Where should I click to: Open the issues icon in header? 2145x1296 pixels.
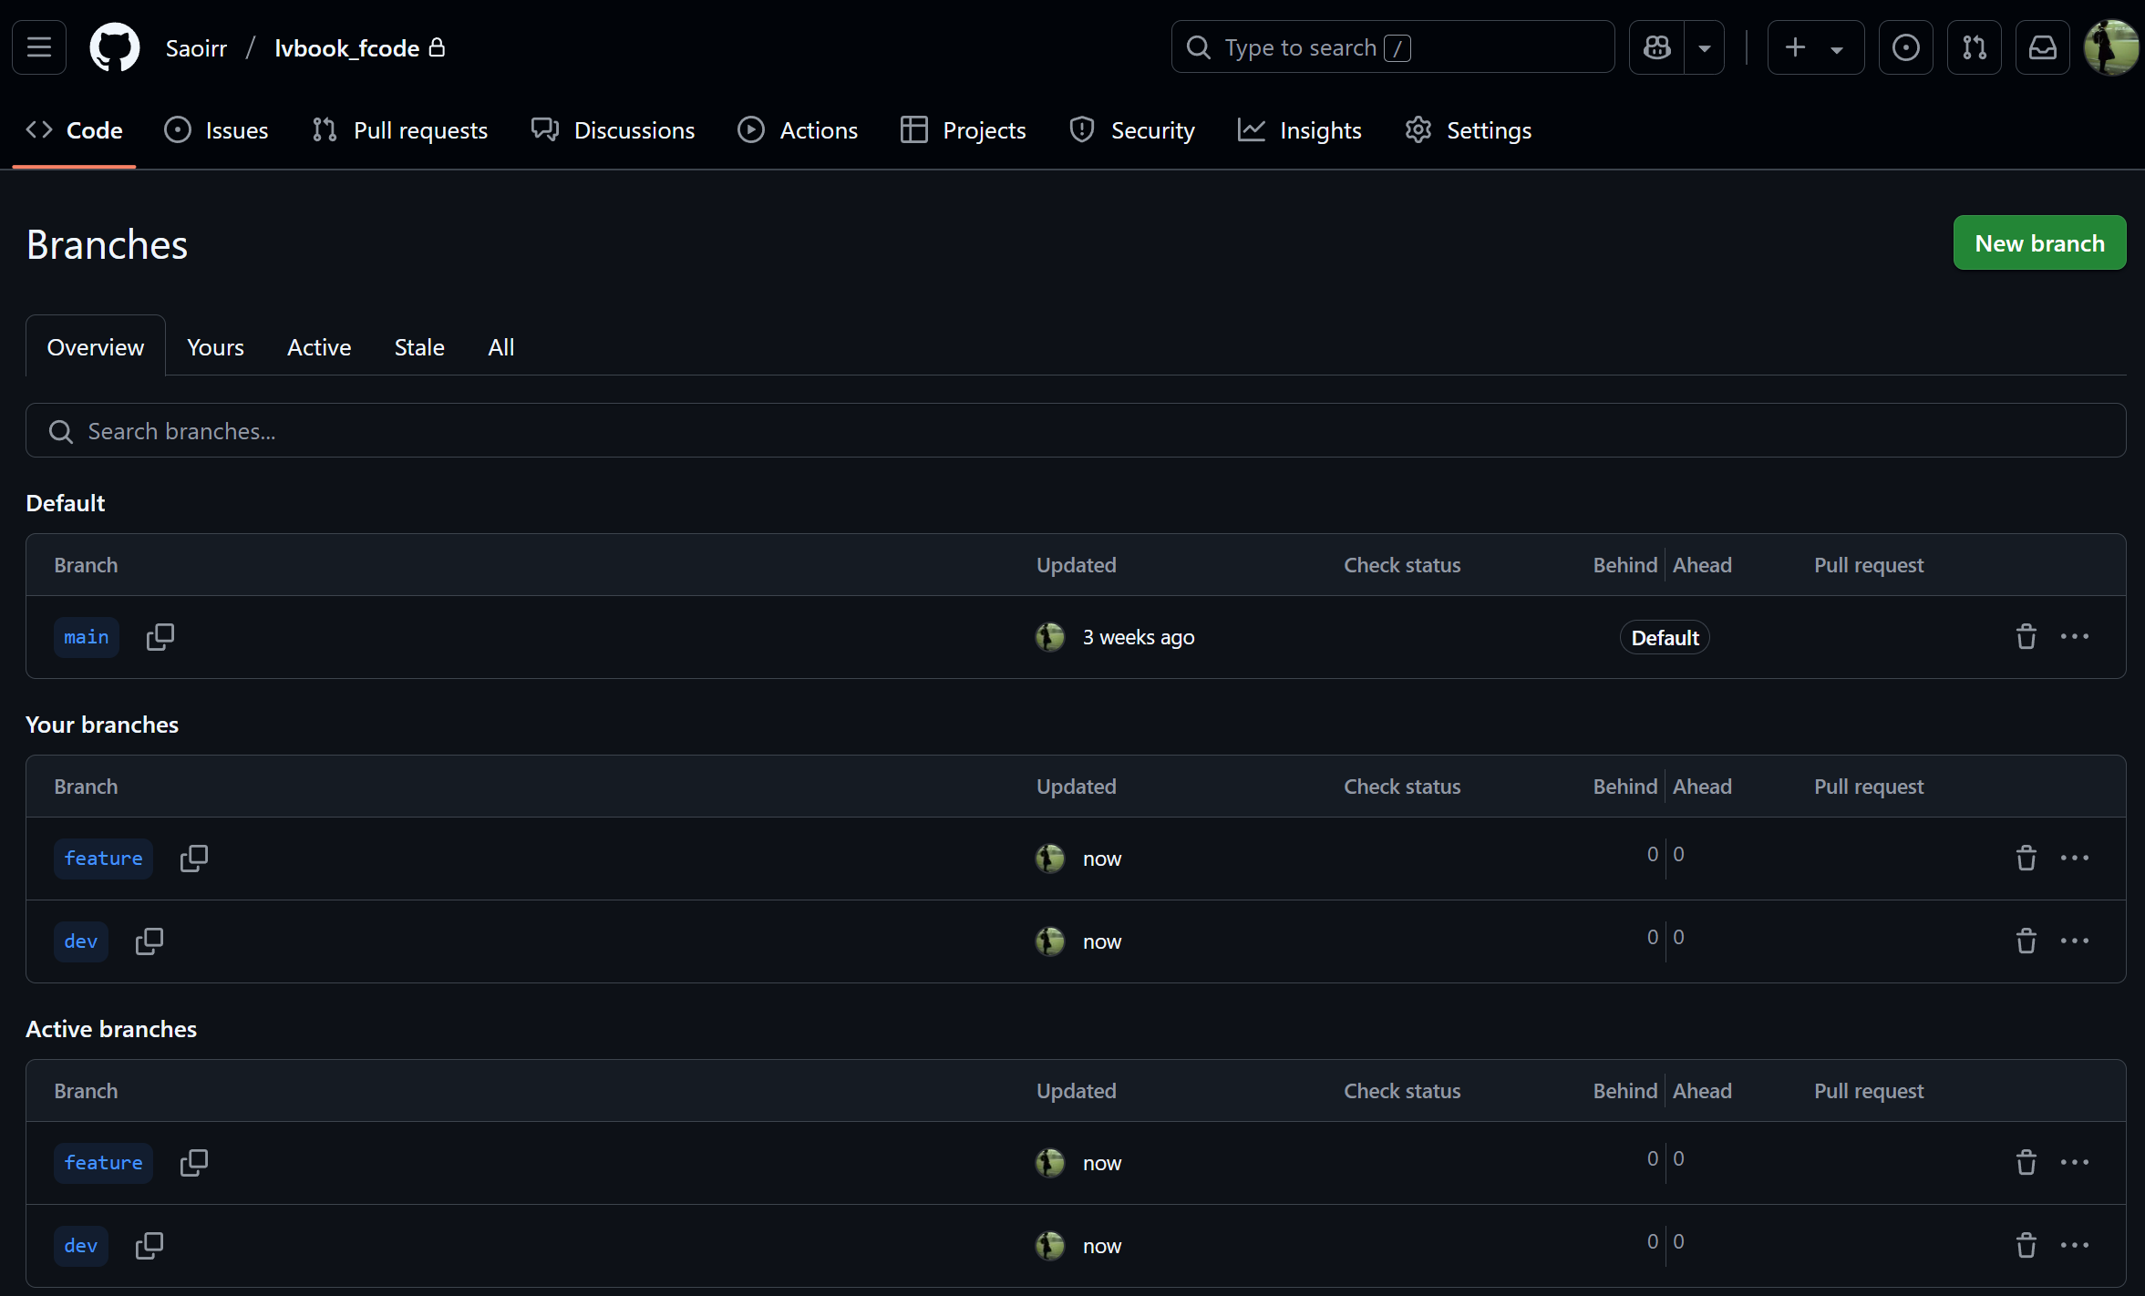tap(1905, 47)
